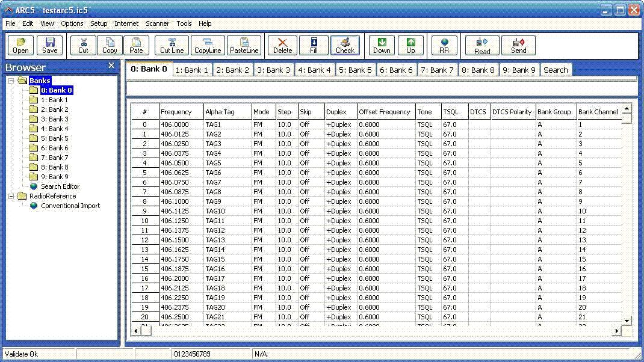Click the CopyLine toolbar icon
Image resolution: width=644 pixels, height=362 pixels.
208,45
